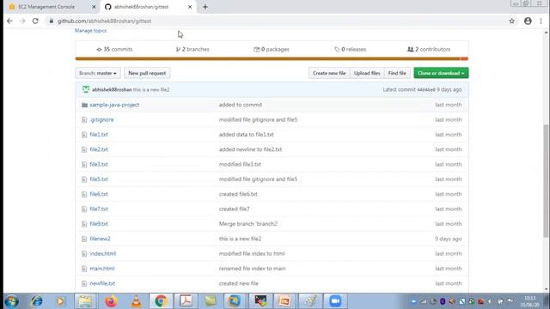View the 0 releases
This screenshot has height=309, width=550.
tap(350, 50)
